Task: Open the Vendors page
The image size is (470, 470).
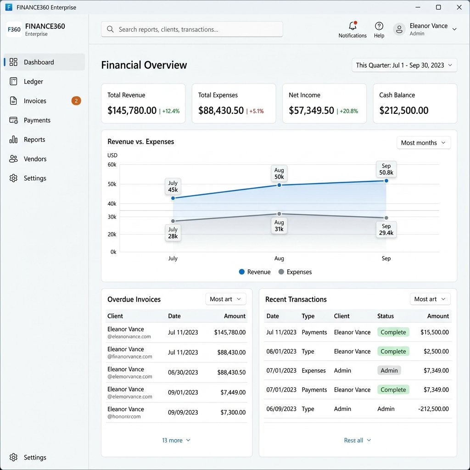Action: 45,159
